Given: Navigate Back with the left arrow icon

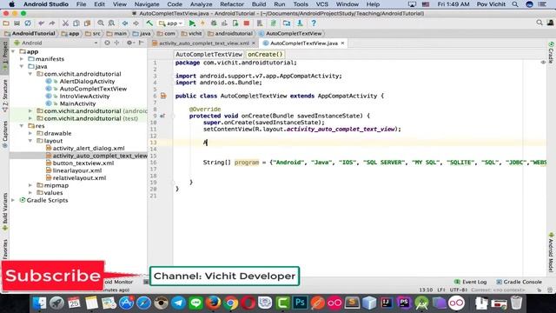Looking at the screenshot, I should pos(125,23).
